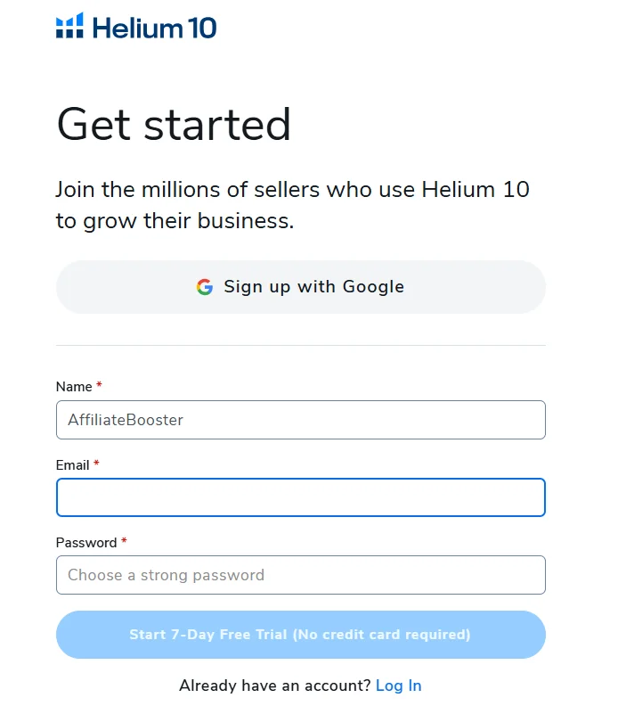Focus the Name field containing AffiliateBooster
The width and height of the screenshot is (626, 706).
300,420
